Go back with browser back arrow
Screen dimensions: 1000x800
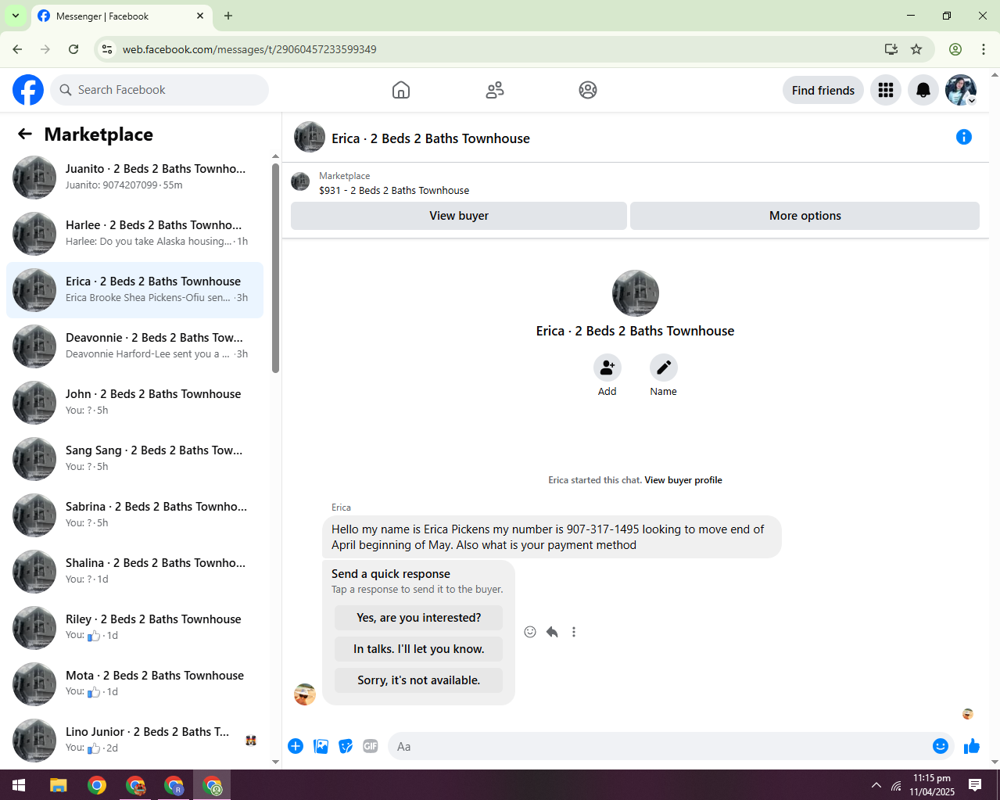pyautogui.click(x=17, y=49)
